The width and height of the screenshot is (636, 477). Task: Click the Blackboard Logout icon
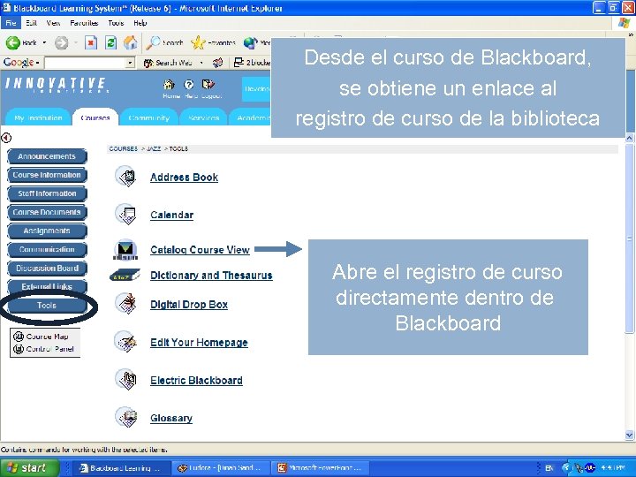click(x=208, y=85)
